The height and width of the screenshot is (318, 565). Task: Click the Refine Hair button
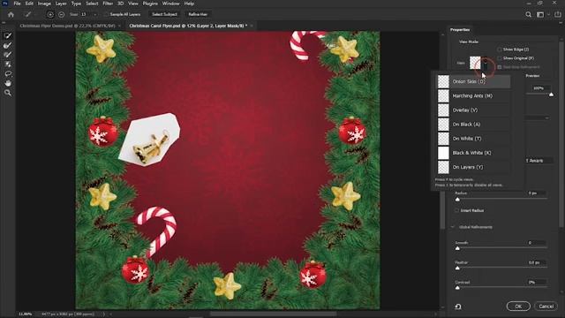click(x=198, y=14)
